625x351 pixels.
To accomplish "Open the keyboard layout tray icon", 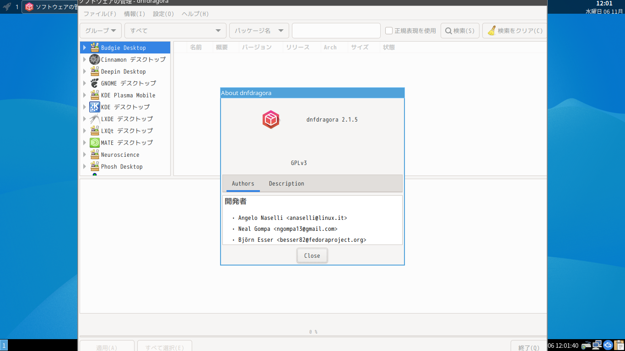I will (x=586, y=346).
